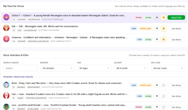This screenshot has height=110, width=188.
Task: Play preview of Celine F voice
Action: point(157,17)
